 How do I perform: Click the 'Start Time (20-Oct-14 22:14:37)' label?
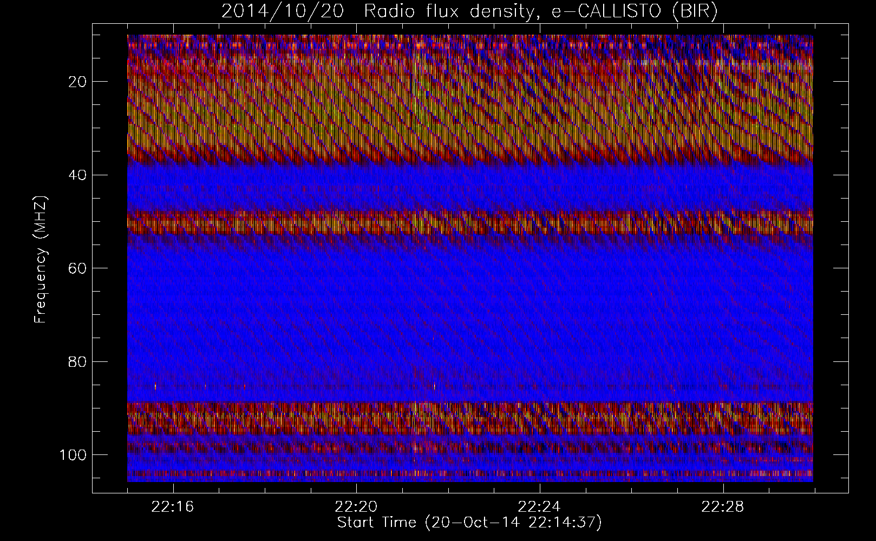[x=469, y=523]
